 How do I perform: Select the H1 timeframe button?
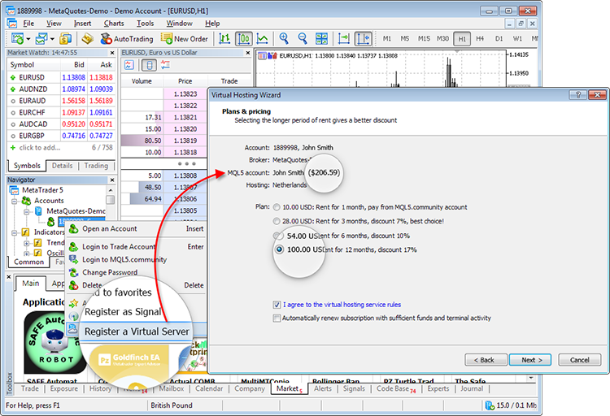[x=462, y=38]
